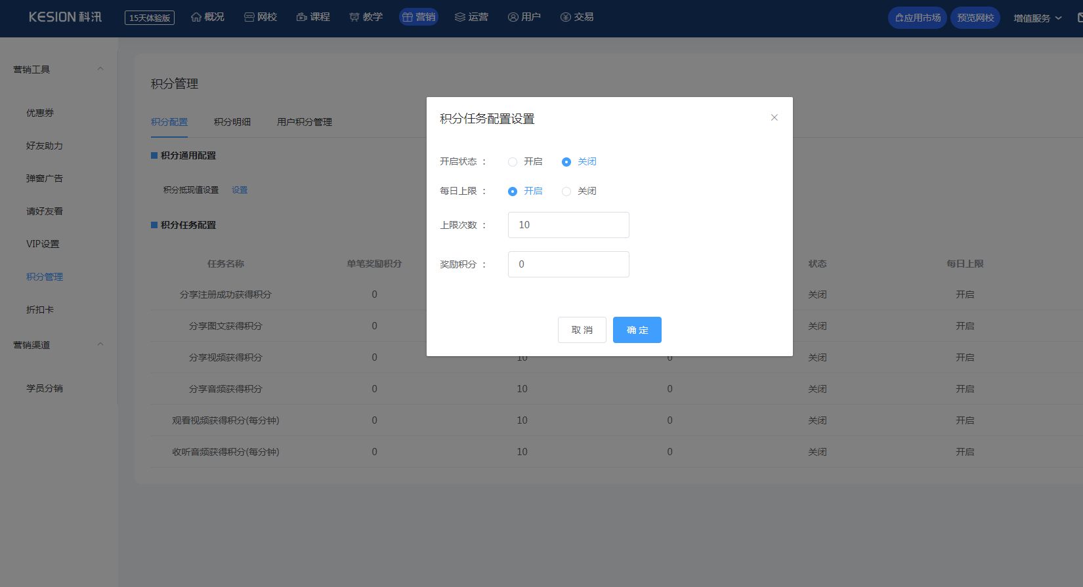The image size is (1083, 587).
Task: Click the 运营 layers icon in navbar
Action: click(x=460, y=17)
